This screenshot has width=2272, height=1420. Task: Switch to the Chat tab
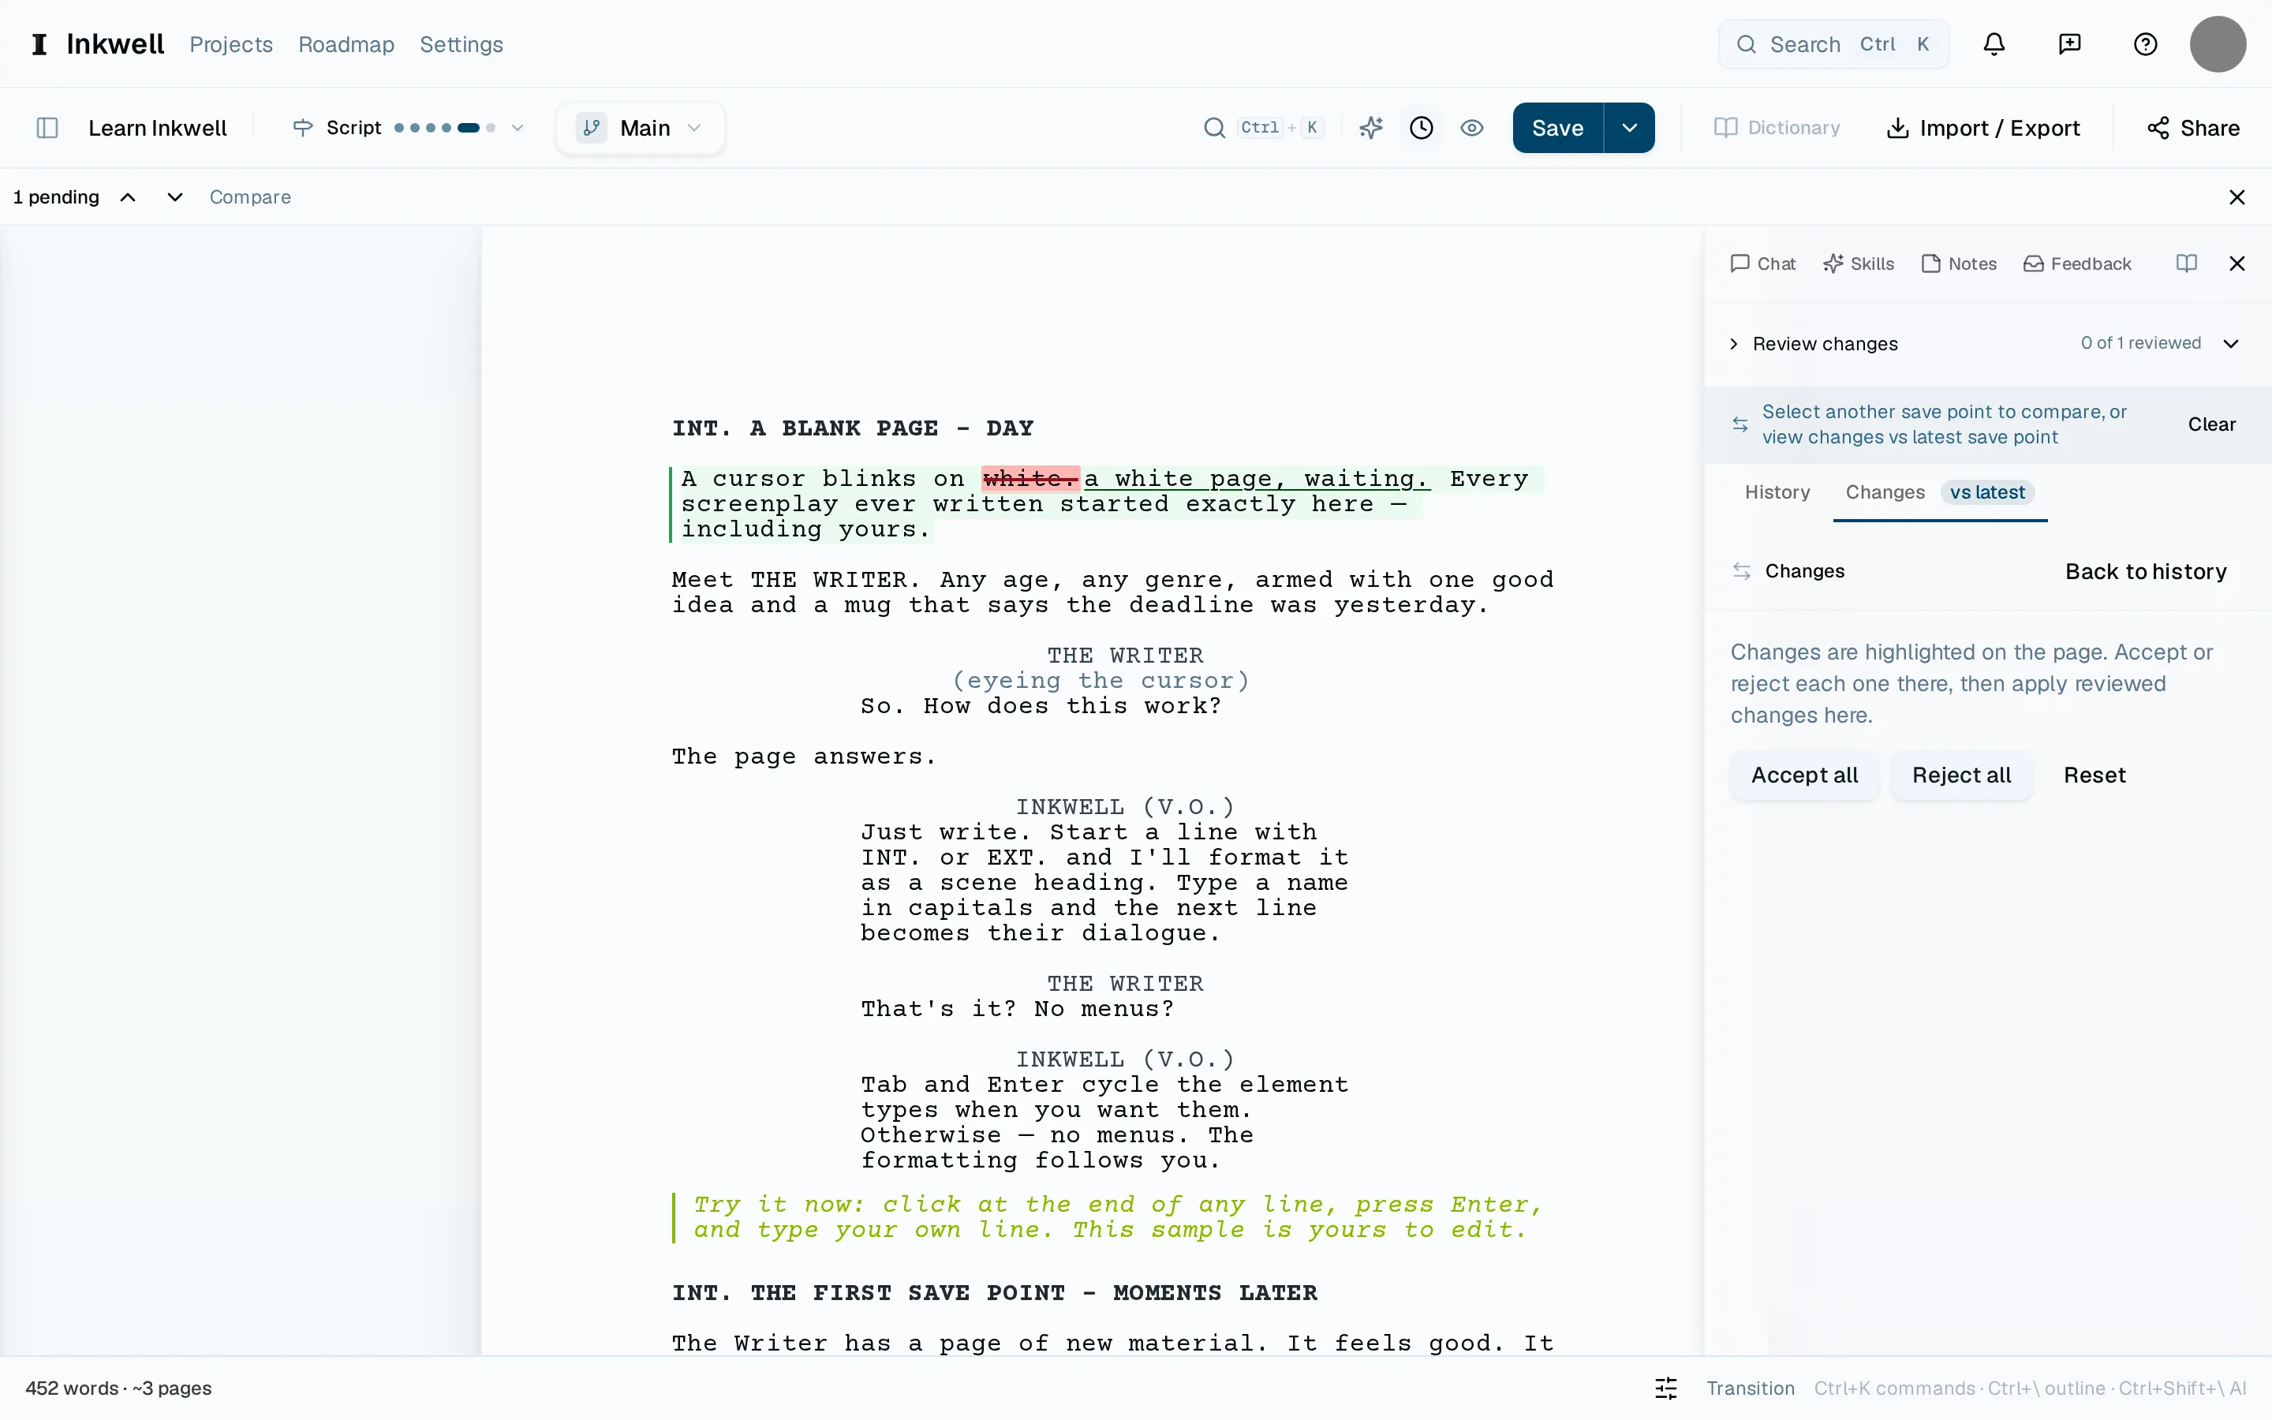[1762, 264]
